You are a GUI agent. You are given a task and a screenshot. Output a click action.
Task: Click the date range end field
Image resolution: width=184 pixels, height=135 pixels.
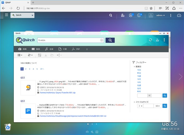156,95
